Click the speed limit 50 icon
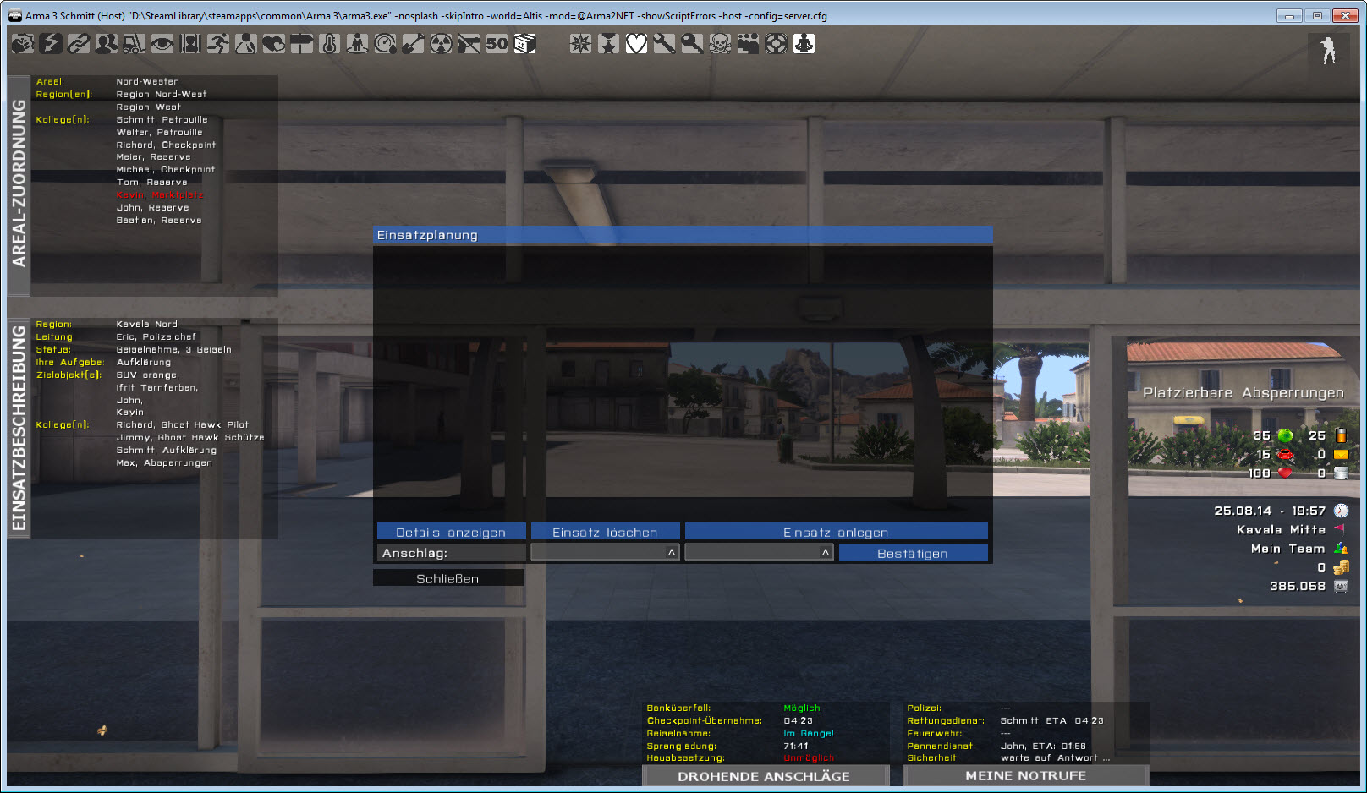Screen dimensions: 1367x793 tap(497, 43)
